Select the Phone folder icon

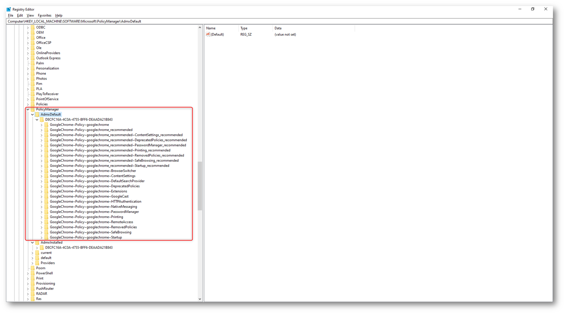pyautogui.click(x=33, y=74)
